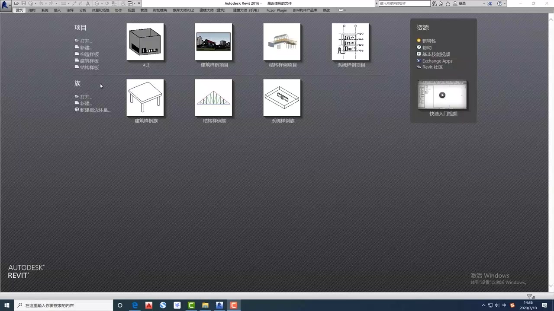Screen dimensions: 554x311
Task: Click the Switch Windows icon in quick access toolbar
Action: pos(130,3)
